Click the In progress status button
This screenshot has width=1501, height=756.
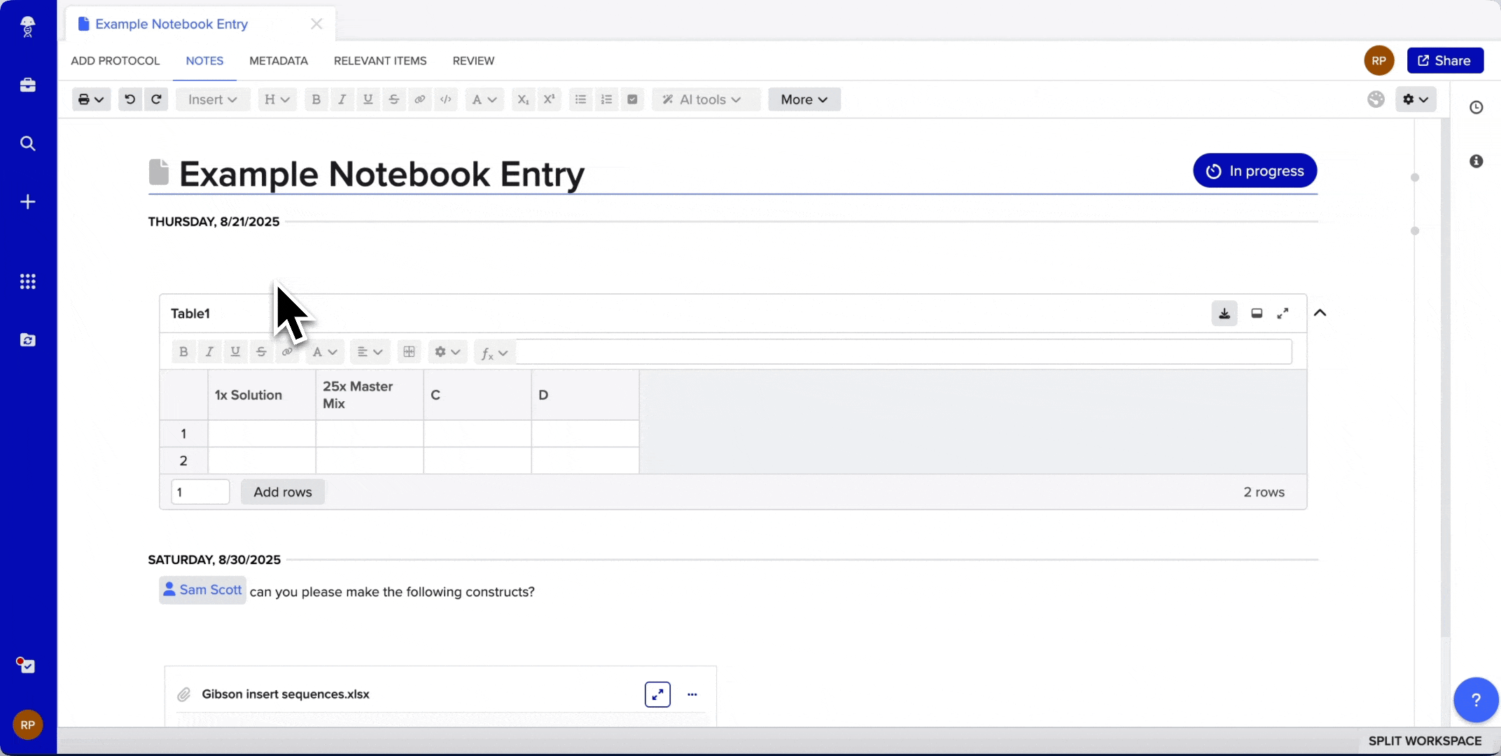1255,171
